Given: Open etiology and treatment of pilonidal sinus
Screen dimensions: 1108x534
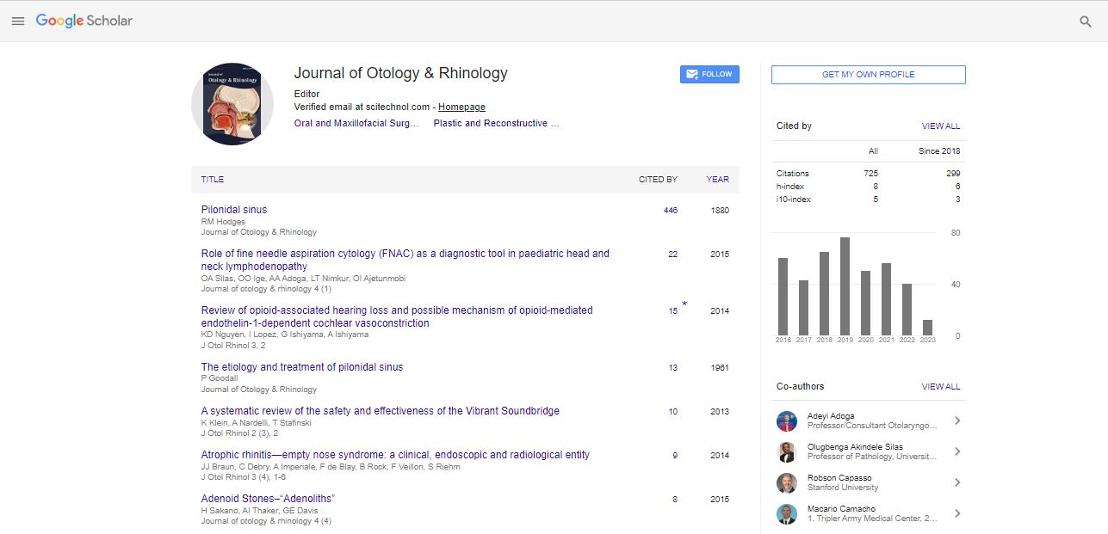Looking at the screenshot, I should pos(302,367).
